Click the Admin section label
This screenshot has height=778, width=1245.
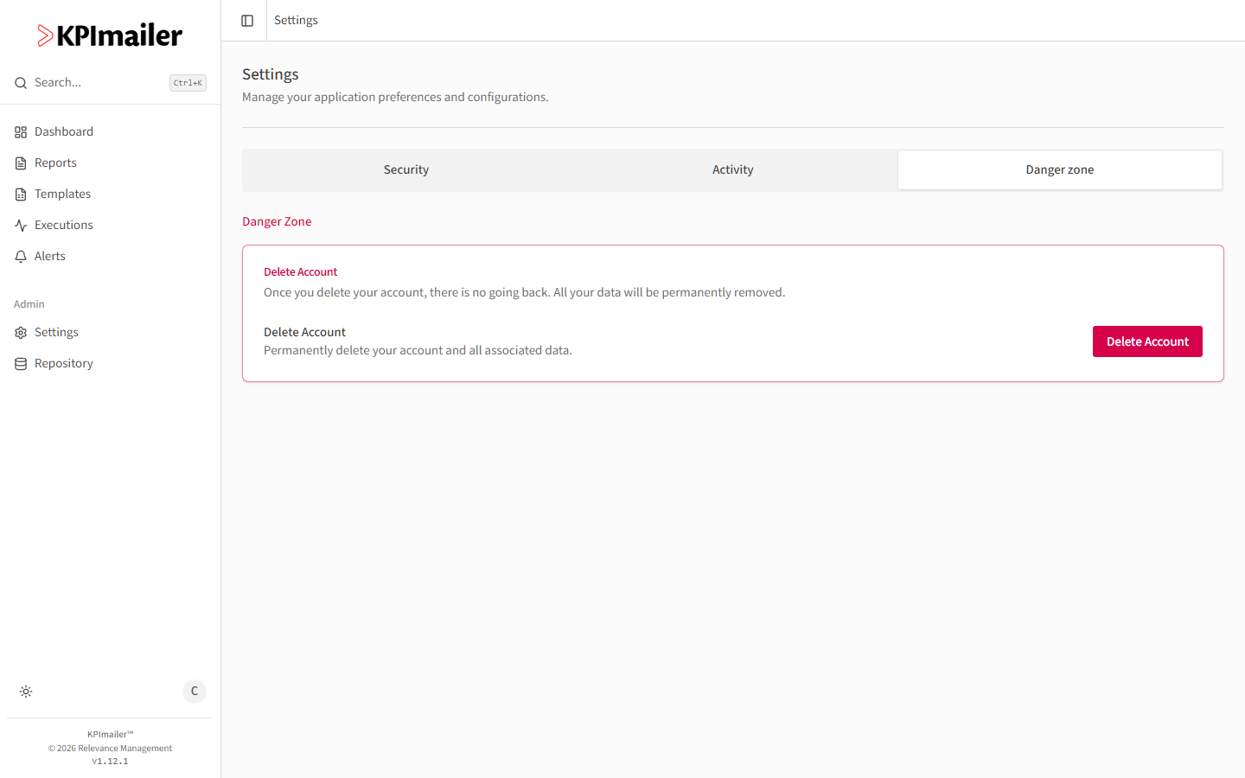click(29, 304)
